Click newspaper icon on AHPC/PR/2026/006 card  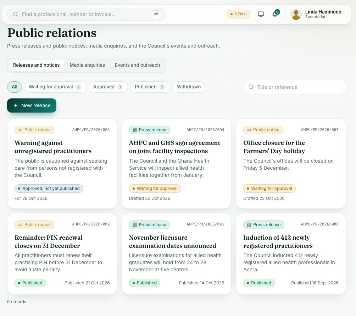[249, 225]
